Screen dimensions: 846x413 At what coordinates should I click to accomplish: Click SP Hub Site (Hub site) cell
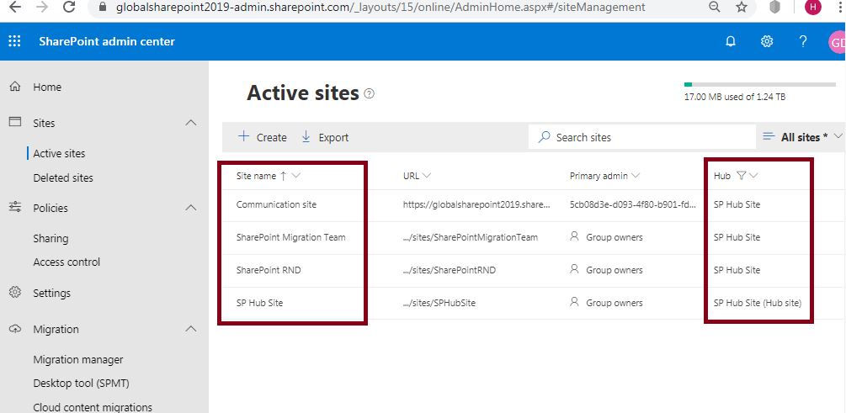[758, 303]
